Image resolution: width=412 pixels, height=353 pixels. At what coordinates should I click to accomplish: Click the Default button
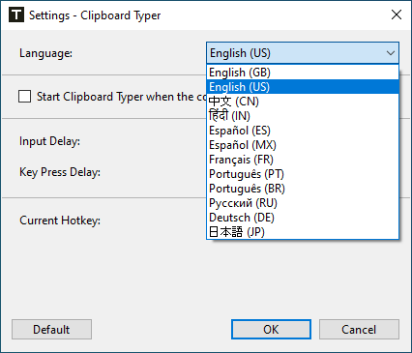[x=51, y=330]
